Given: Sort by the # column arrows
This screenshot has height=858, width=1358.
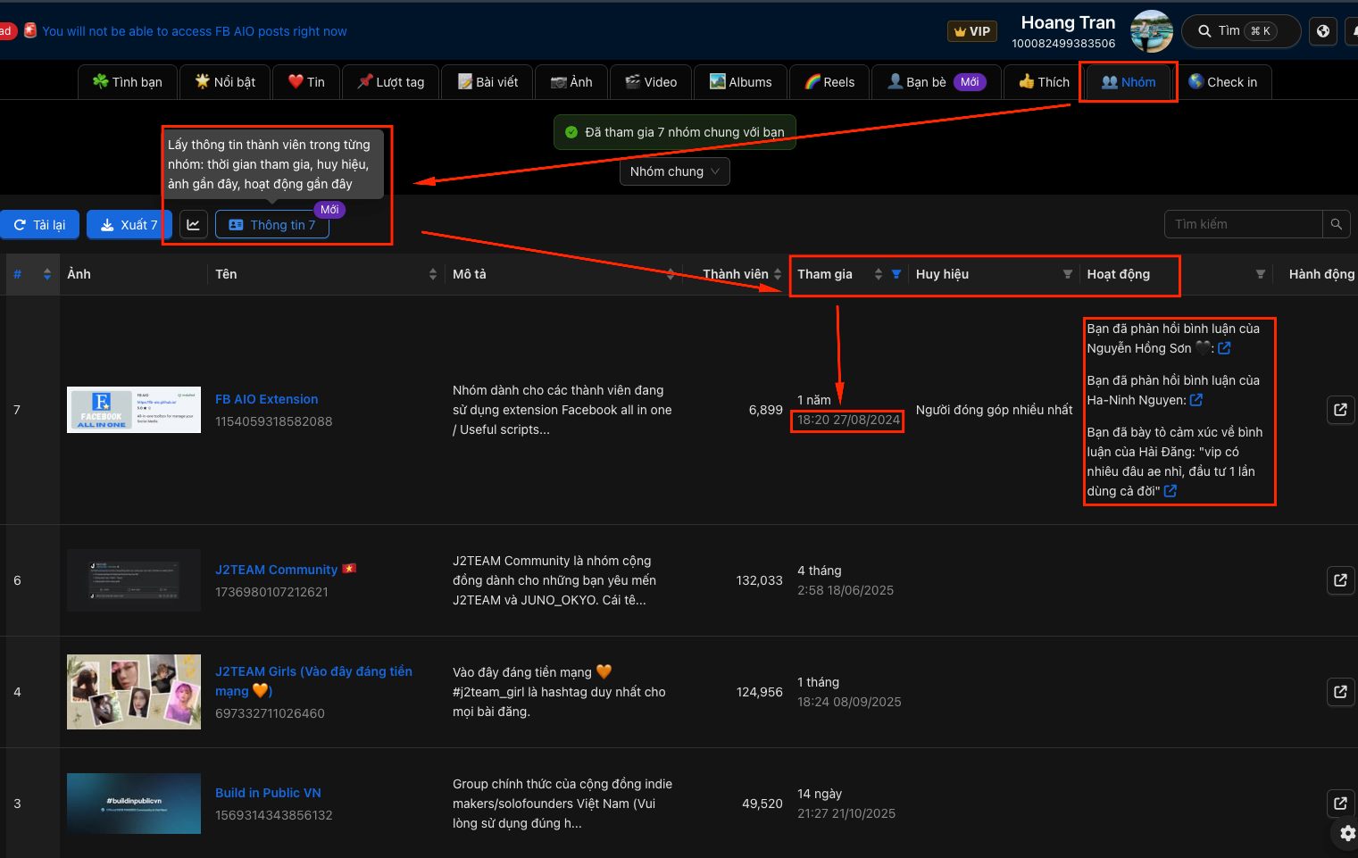Looking at the screenshot, I should [47, 274].
